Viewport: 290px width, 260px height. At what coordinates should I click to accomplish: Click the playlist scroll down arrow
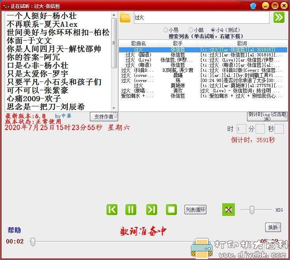114,108
